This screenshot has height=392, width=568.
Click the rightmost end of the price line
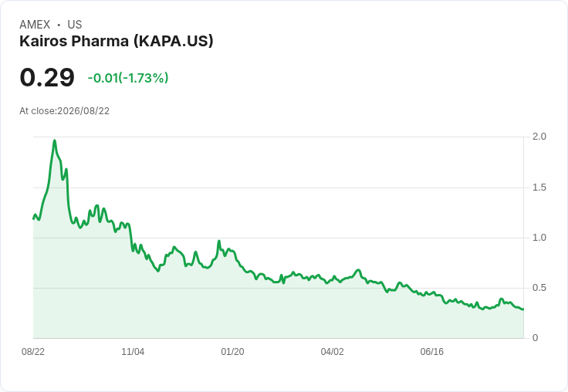[x=523, y=309]
